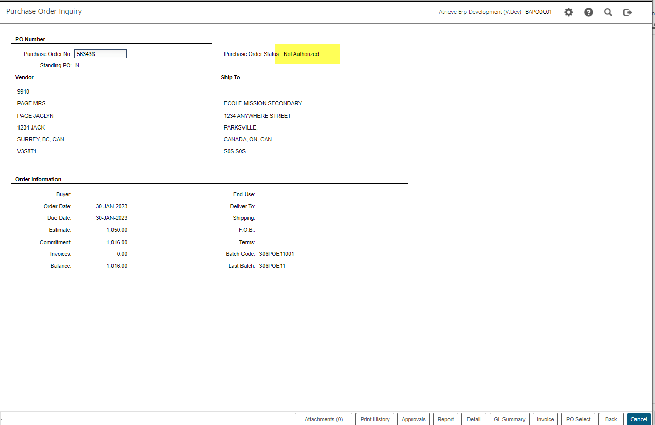Click the Purchase Order No input field
This screenshot has width=655, height=425.
[101, 54]
